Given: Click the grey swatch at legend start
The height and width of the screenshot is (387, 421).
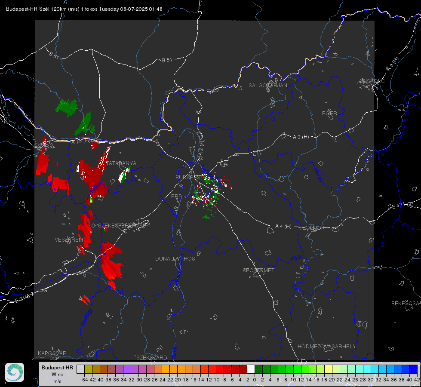Looking at the screenshot, I should point(80,369).
